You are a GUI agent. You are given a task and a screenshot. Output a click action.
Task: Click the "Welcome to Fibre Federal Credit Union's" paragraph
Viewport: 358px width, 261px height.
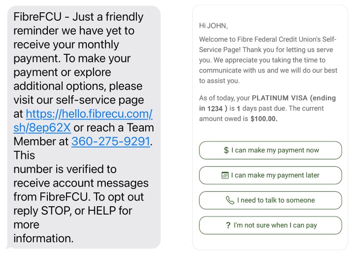(268, 60)
